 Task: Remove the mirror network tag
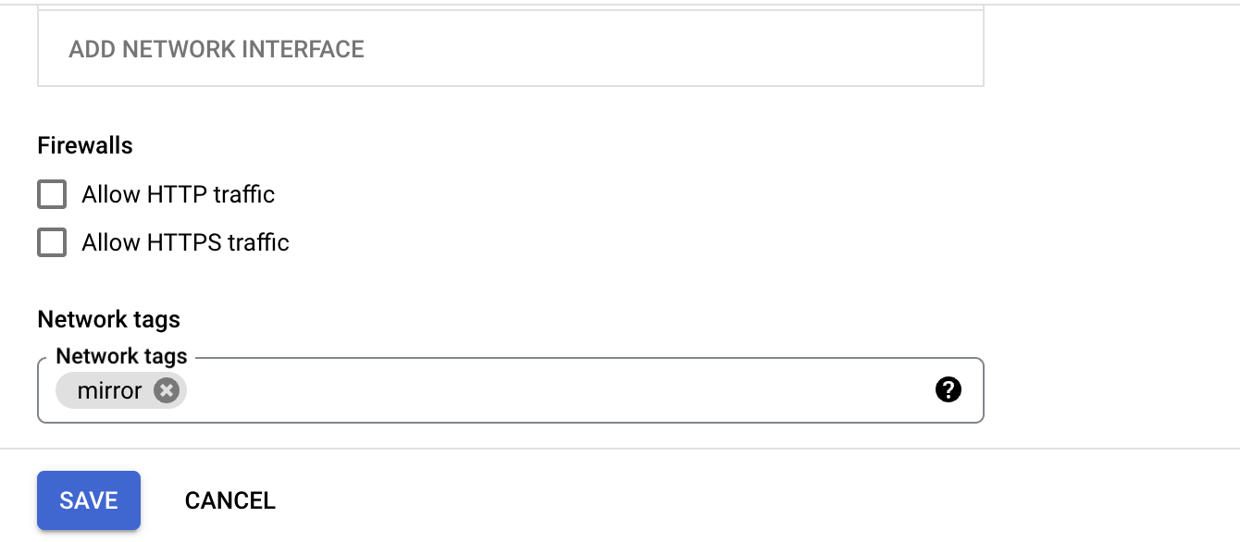166,390
